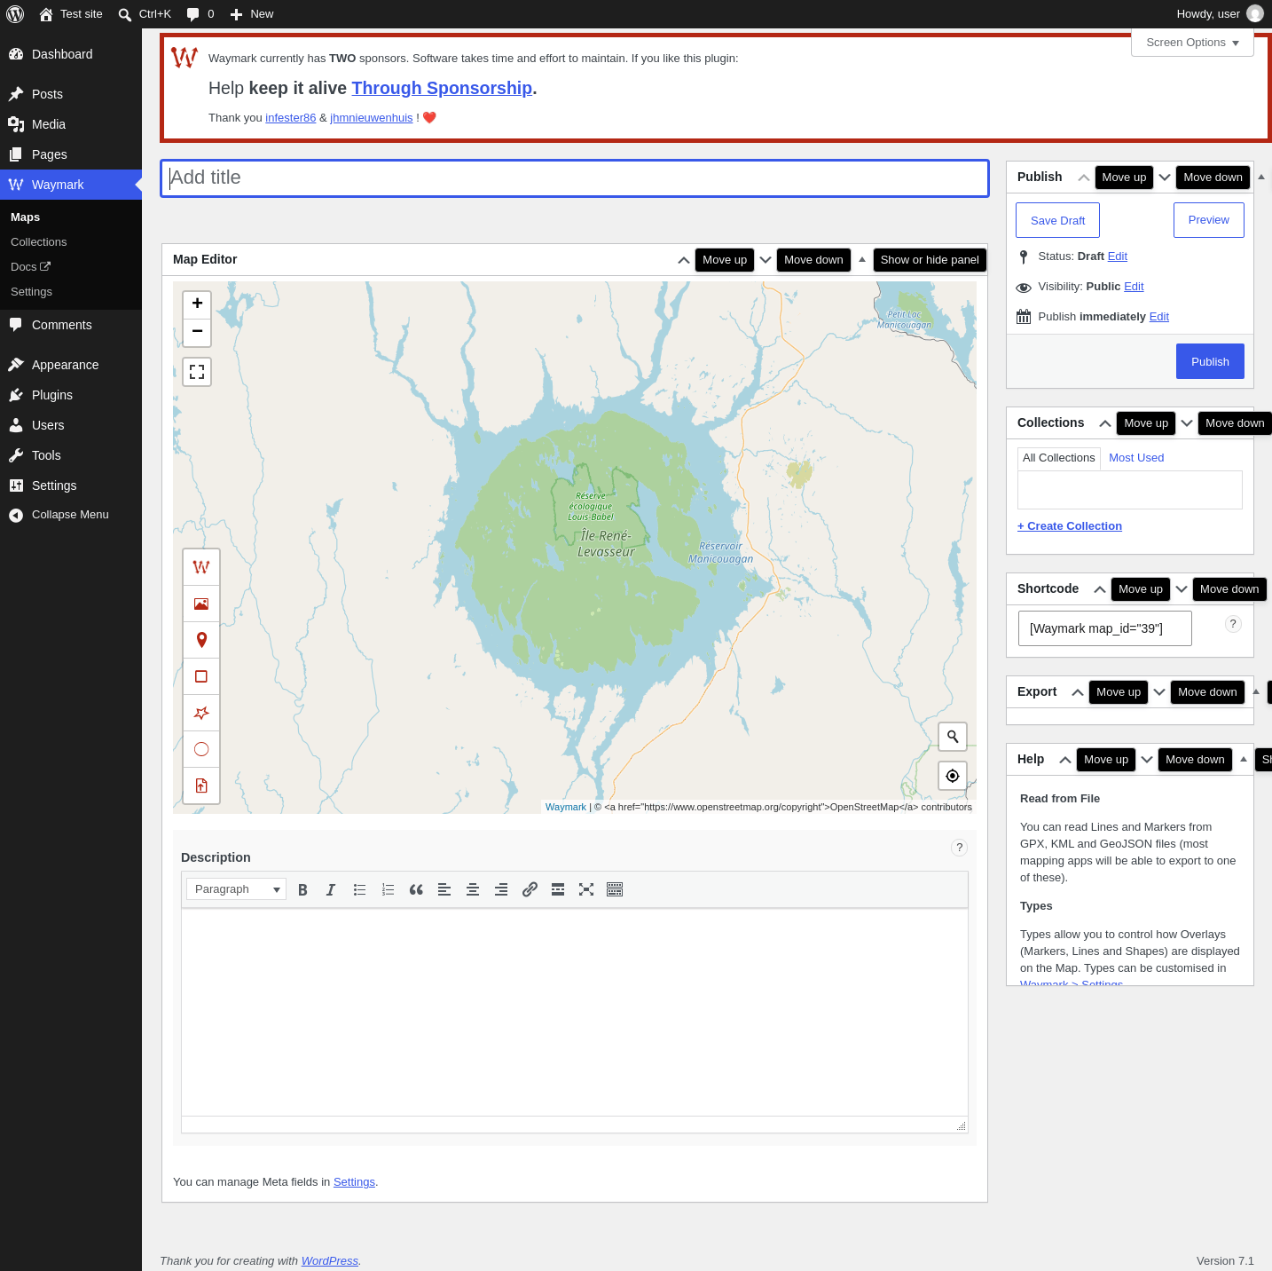
Task: Toggle the Help panel collapse arrow
Action: pyautogui.click(x=1244, y=759)
